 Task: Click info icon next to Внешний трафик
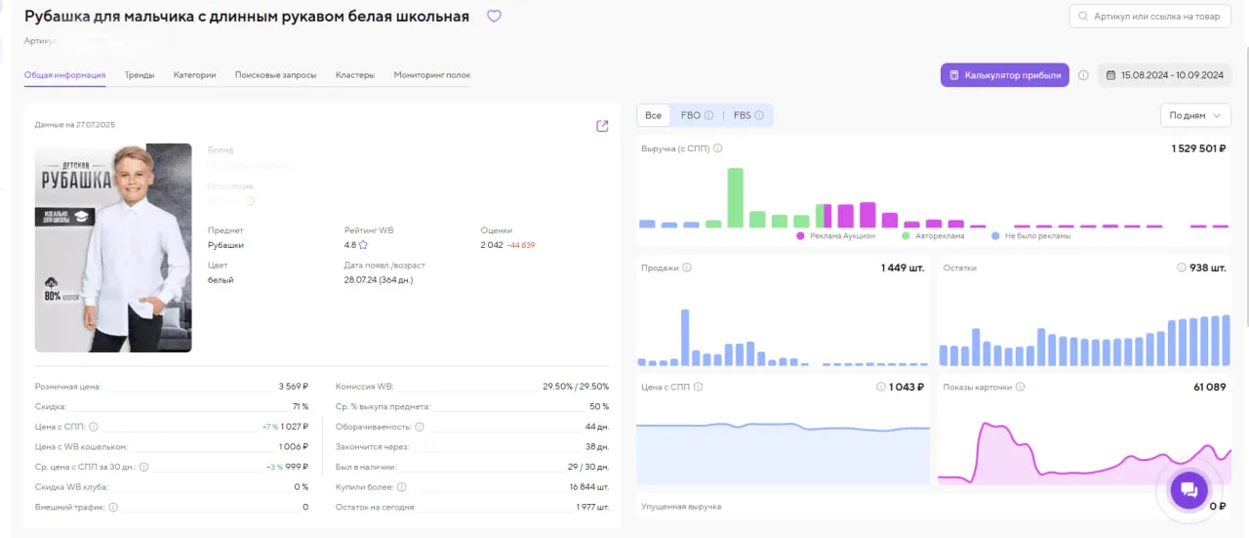click(x=113, y=507)
